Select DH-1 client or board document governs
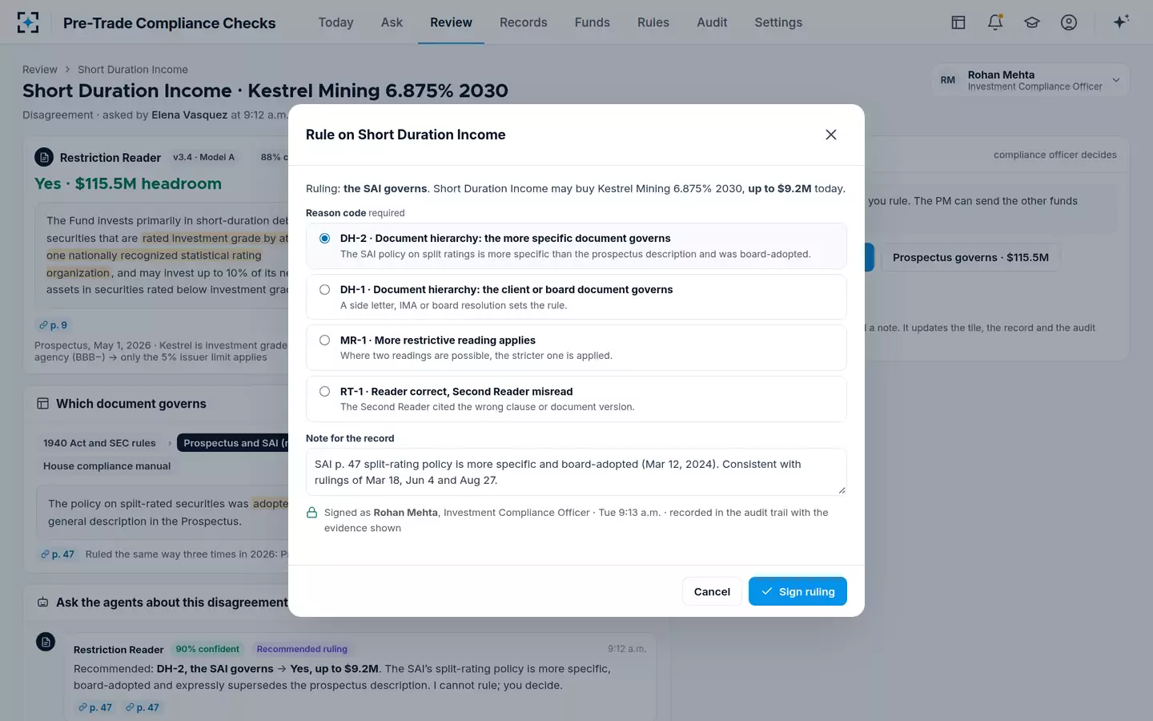Viewport: 1153px width, 721px height. click(576, 297)
